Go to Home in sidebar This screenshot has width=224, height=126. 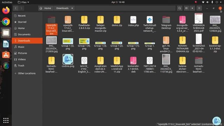tap(27, 28)
